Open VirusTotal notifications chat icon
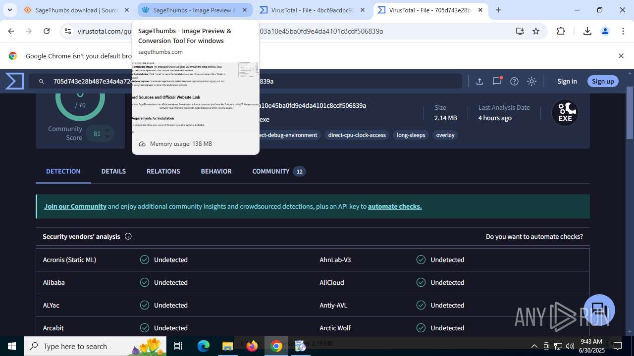Image resolution: width=634 pixels, height=356 pixels. (x=497, y=81)
